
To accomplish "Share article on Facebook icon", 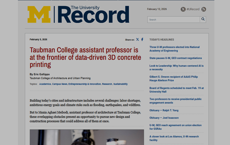I will coord(142,40).
